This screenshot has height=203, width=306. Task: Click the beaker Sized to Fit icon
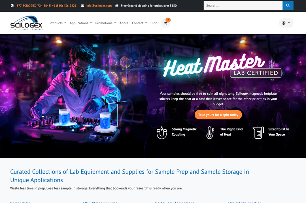click(x=258, y=133)
